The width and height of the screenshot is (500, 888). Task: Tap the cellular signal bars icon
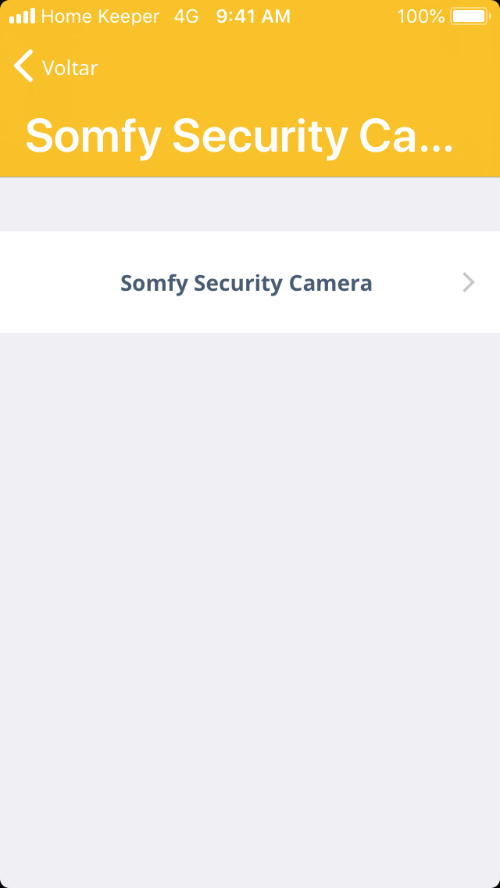(22, 16)
